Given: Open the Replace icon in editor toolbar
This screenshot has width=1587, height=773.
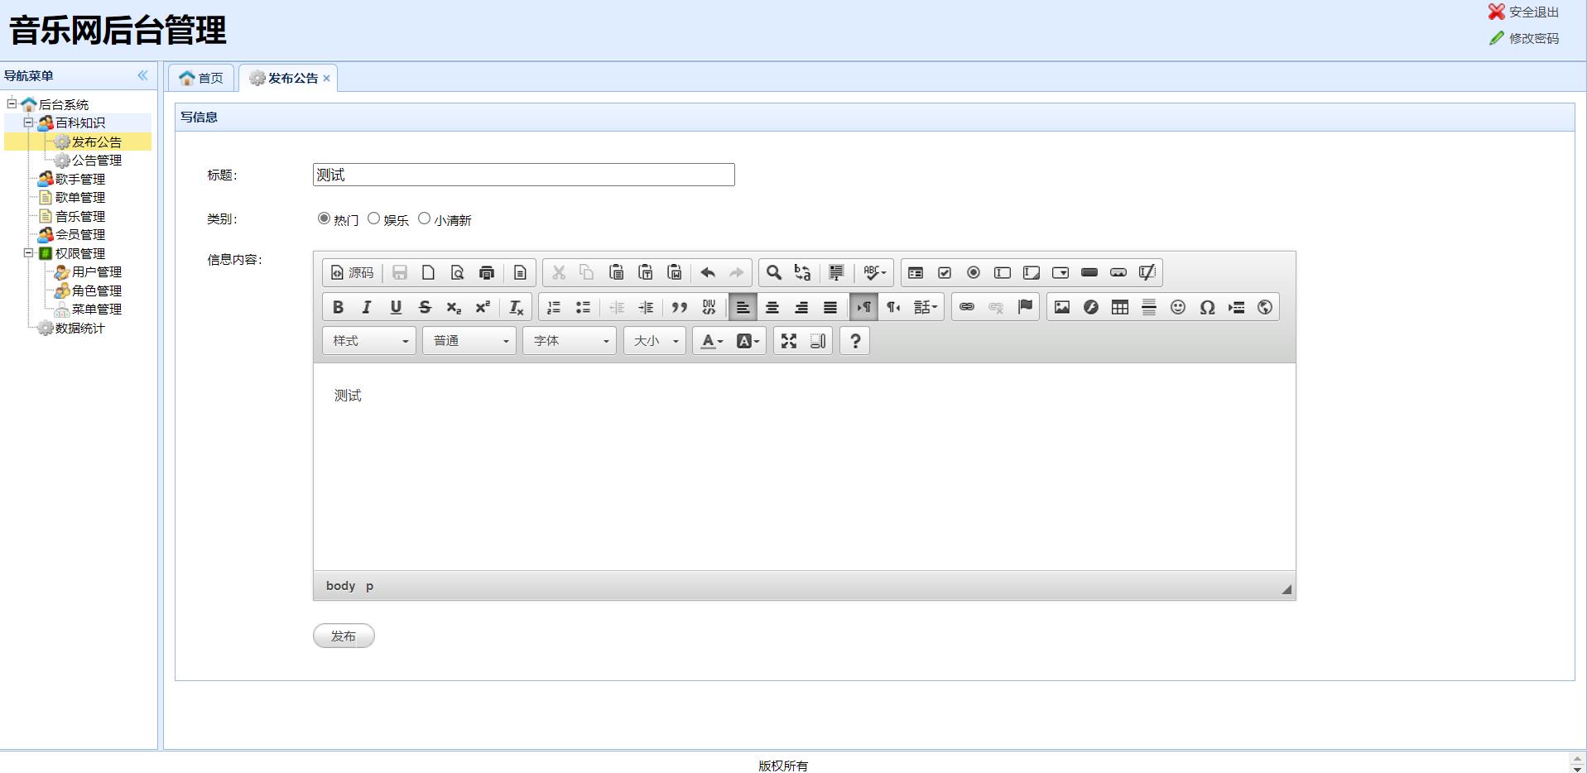Looking at the screenshot, I should [x=802, y=272].
